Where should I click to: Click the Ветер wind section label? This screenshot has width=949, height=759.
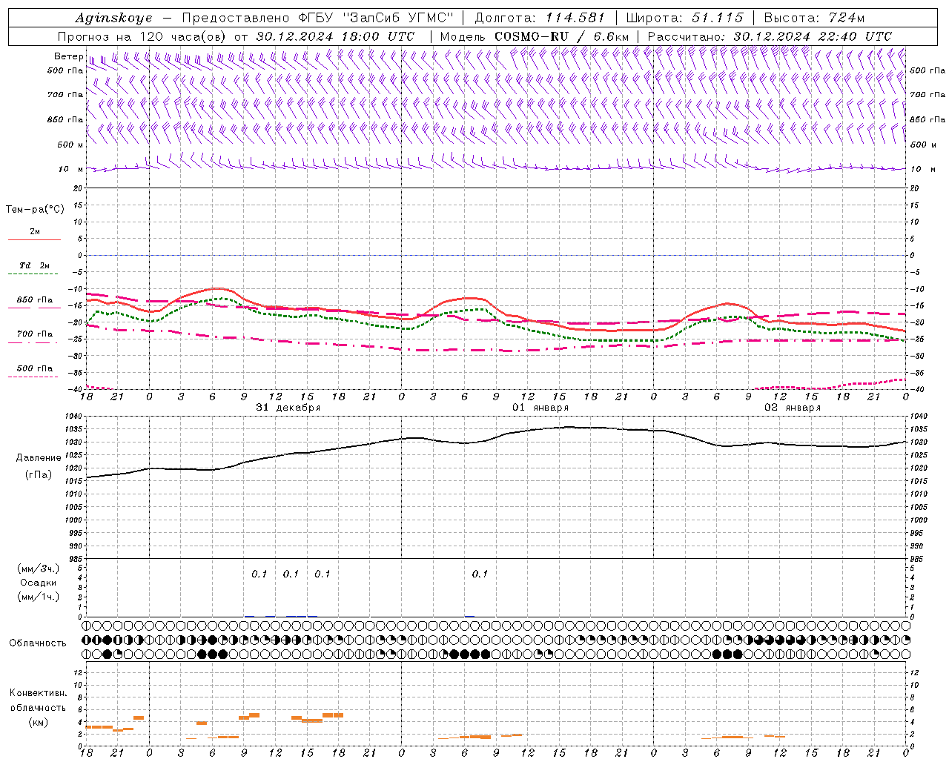click(68, 56)
